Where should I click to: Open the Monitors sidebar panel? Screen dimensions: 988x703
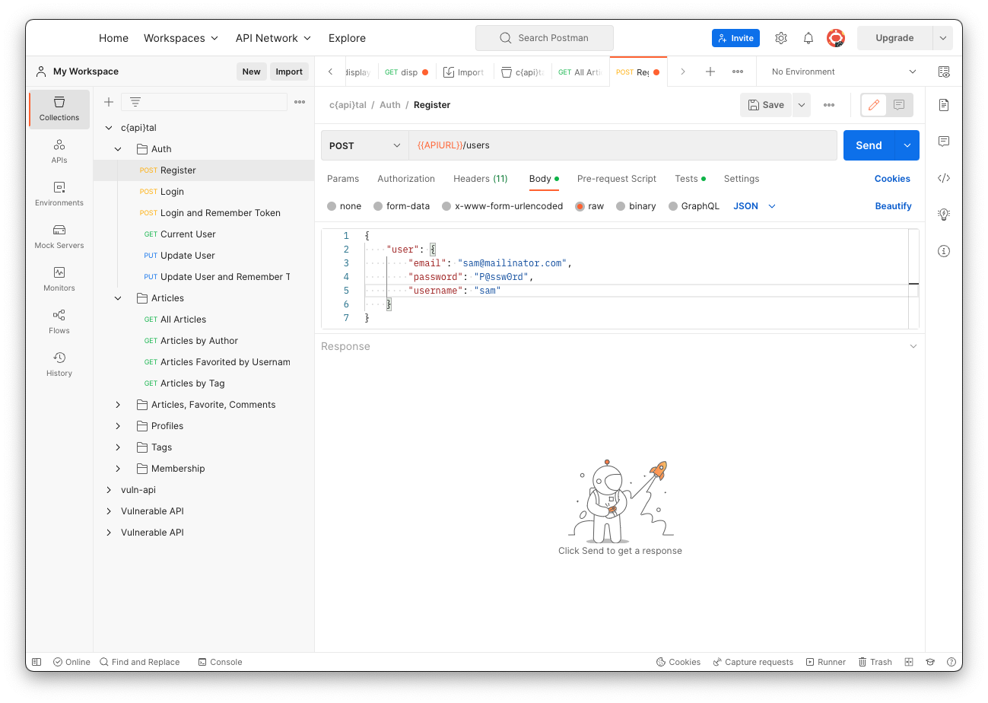pos(59,279)
